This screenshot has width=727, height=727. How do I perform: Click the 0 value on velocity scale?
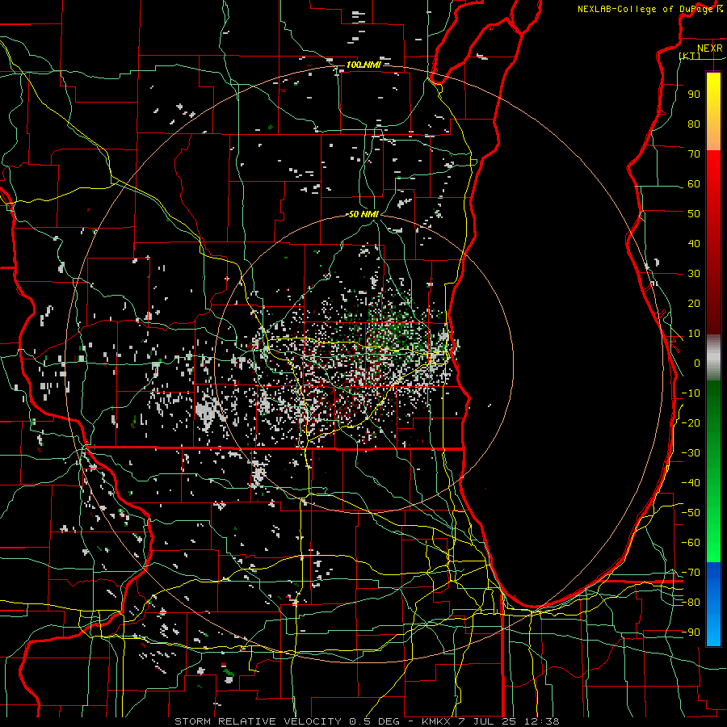(x=697, y=363)
